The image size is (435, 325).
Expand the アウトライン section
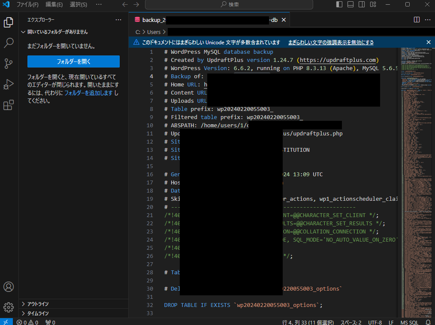tap(38, 304)
